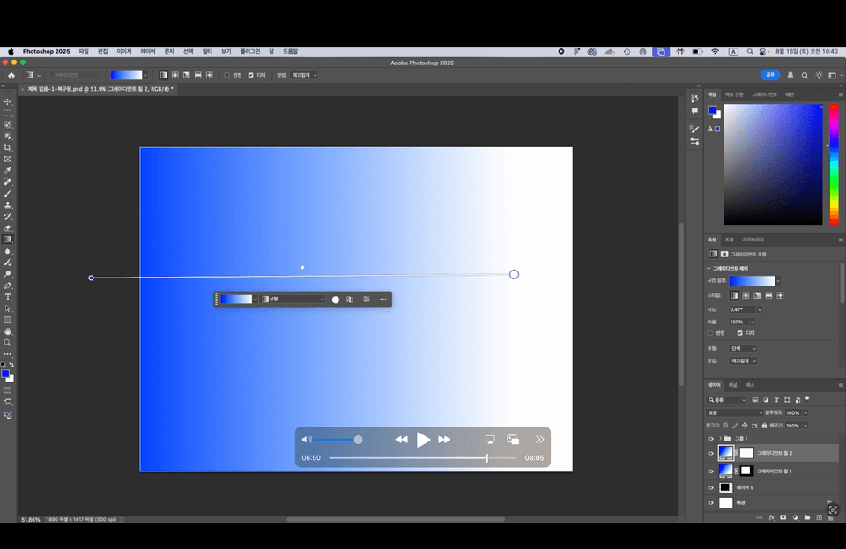Image resolution: width=846 pixels, height=549 pixels.
Task: Switch to the 색상 견본 tab
Action: coord(734,94)
